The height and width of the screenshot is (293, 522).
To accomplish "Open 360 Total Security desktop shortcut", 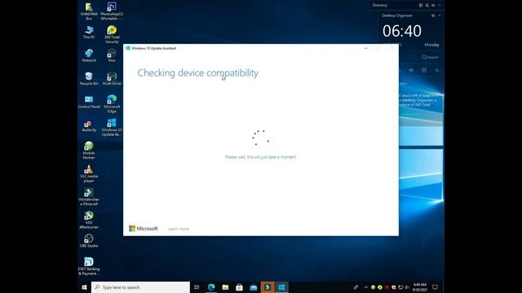I will click(x=112, y=34).
